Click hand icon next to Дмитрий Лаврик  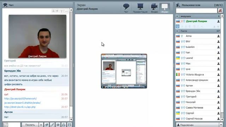click(x=182, y=21)
